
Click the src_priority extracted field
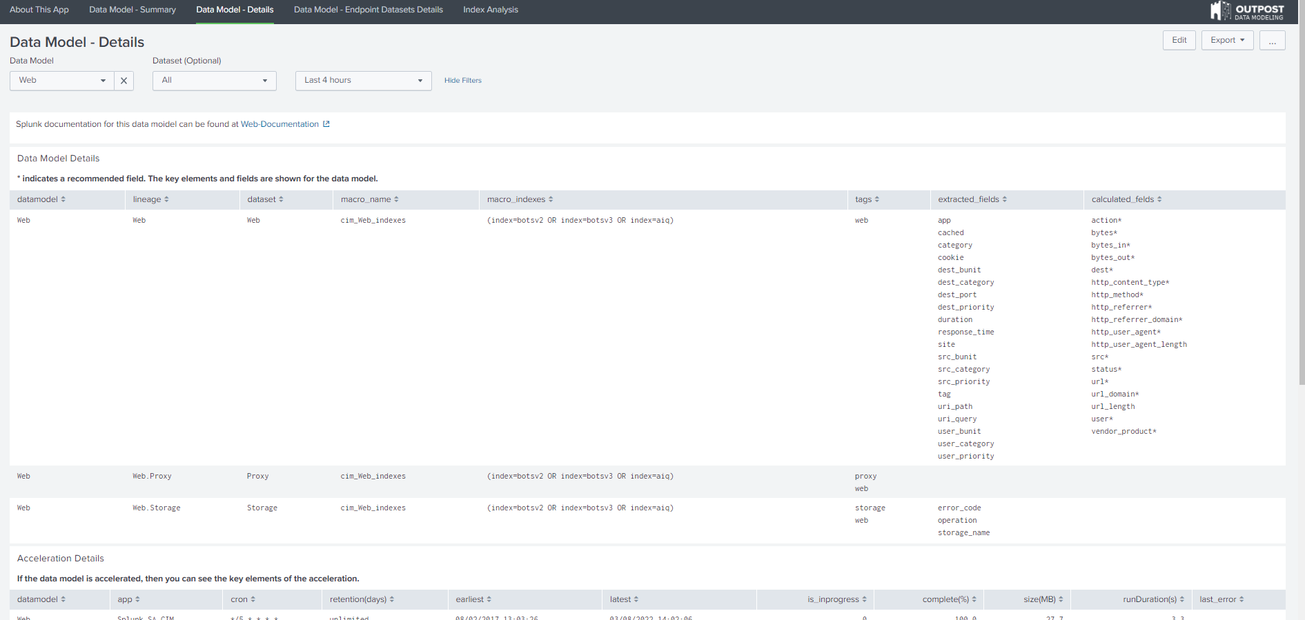point(964,382)
